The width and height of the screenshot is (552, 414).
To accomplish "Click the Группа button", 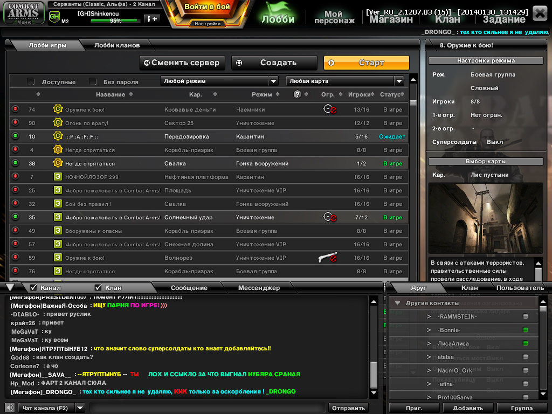I will [521, 408].
